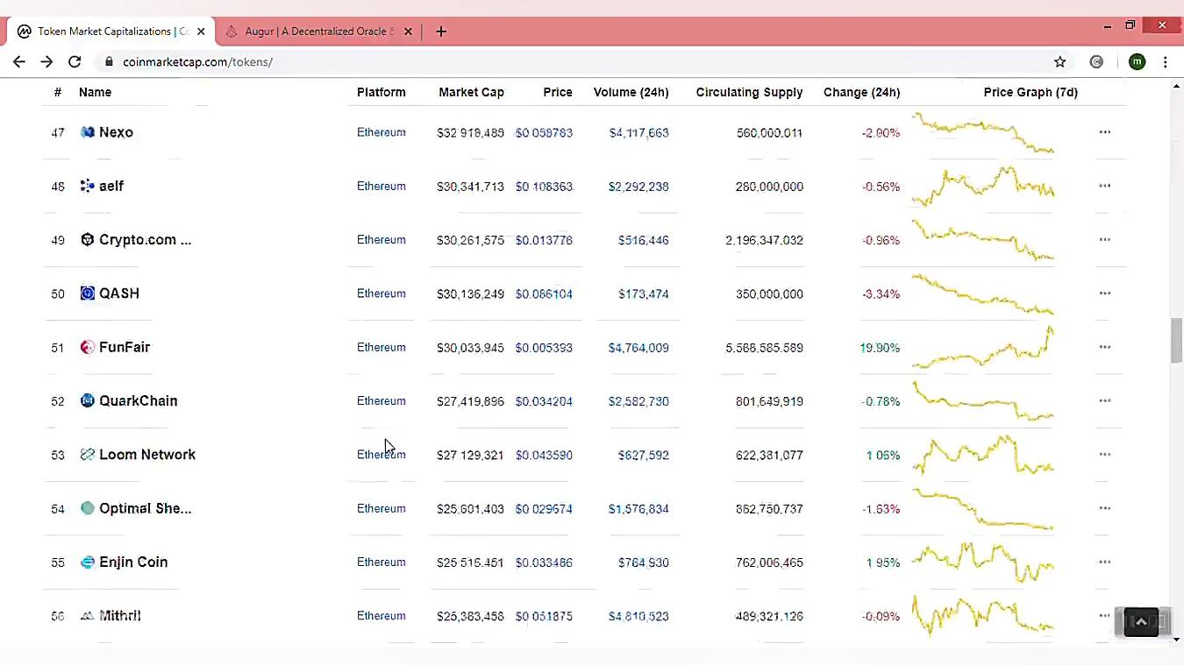The image size is (1184, 665).
Task: Click scrollbar down arrow
Action: click(1176, 640)
